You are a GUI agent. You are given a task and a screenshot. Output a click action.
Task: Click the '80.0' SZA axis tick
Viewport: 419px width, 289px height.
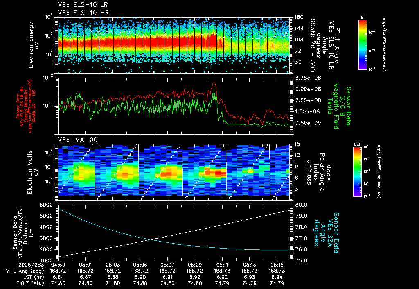click(x=301, y=205)
